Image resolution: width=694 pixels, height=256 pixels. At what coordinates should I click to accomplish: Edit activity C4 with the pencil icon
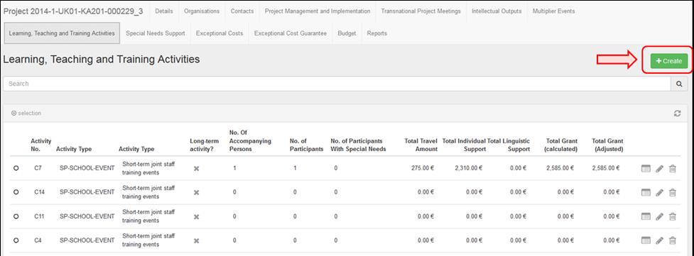coord(659,240)
